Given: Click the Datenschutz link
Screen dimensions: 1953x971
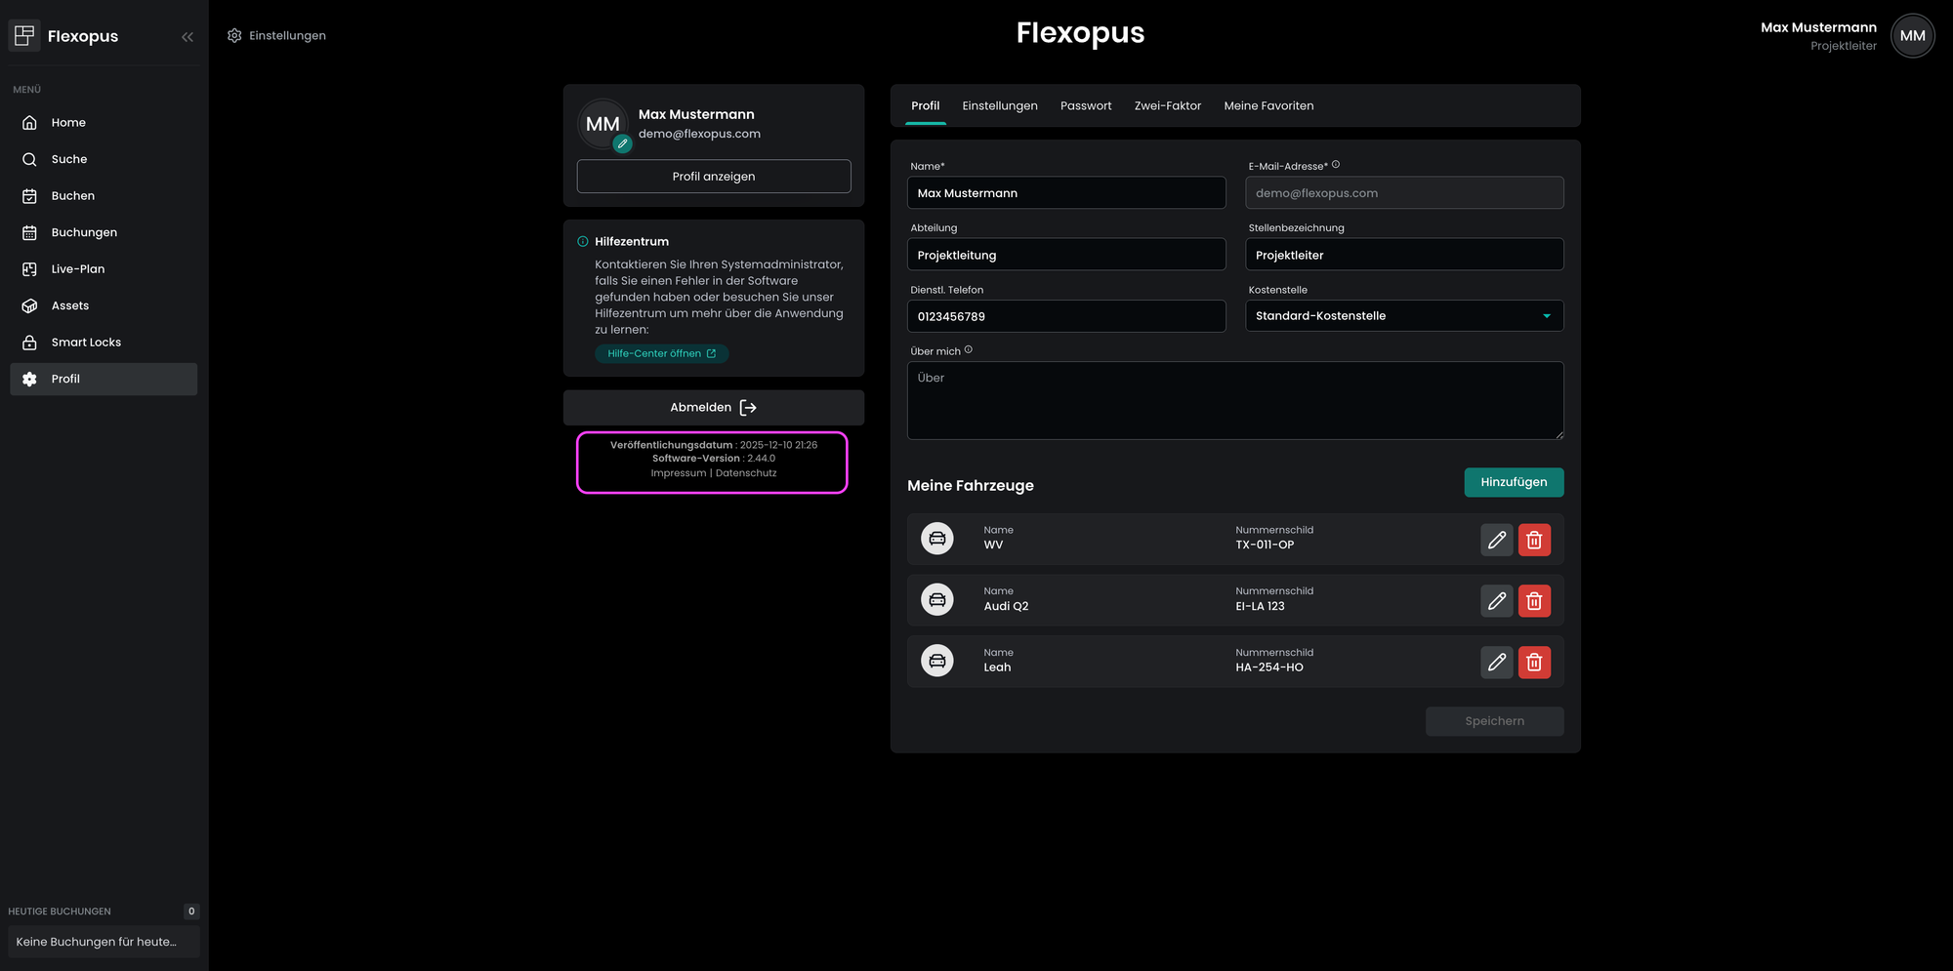Looking at the screenshot, I should click(x=746, y=473).
